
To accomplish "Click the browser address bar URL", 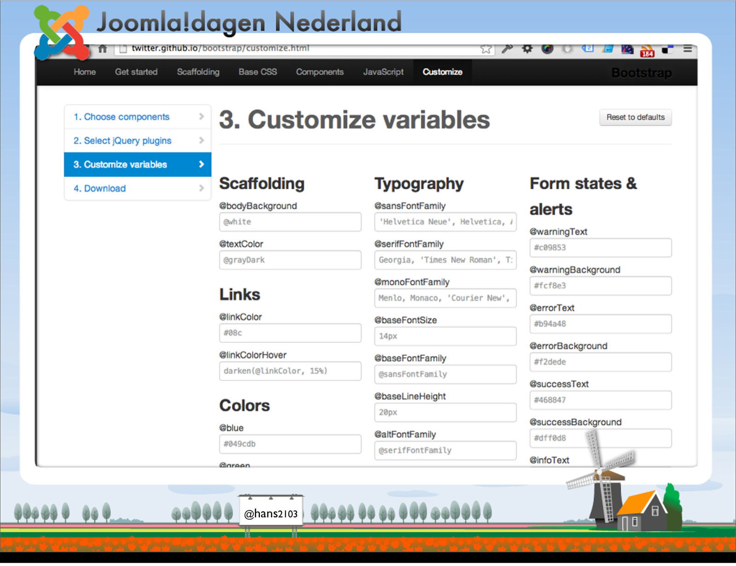I will (220, 48).
